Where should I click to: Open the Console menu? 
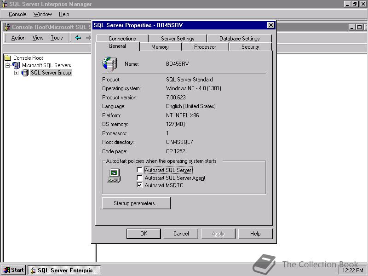pyautogui.click(x=17, y=14)
